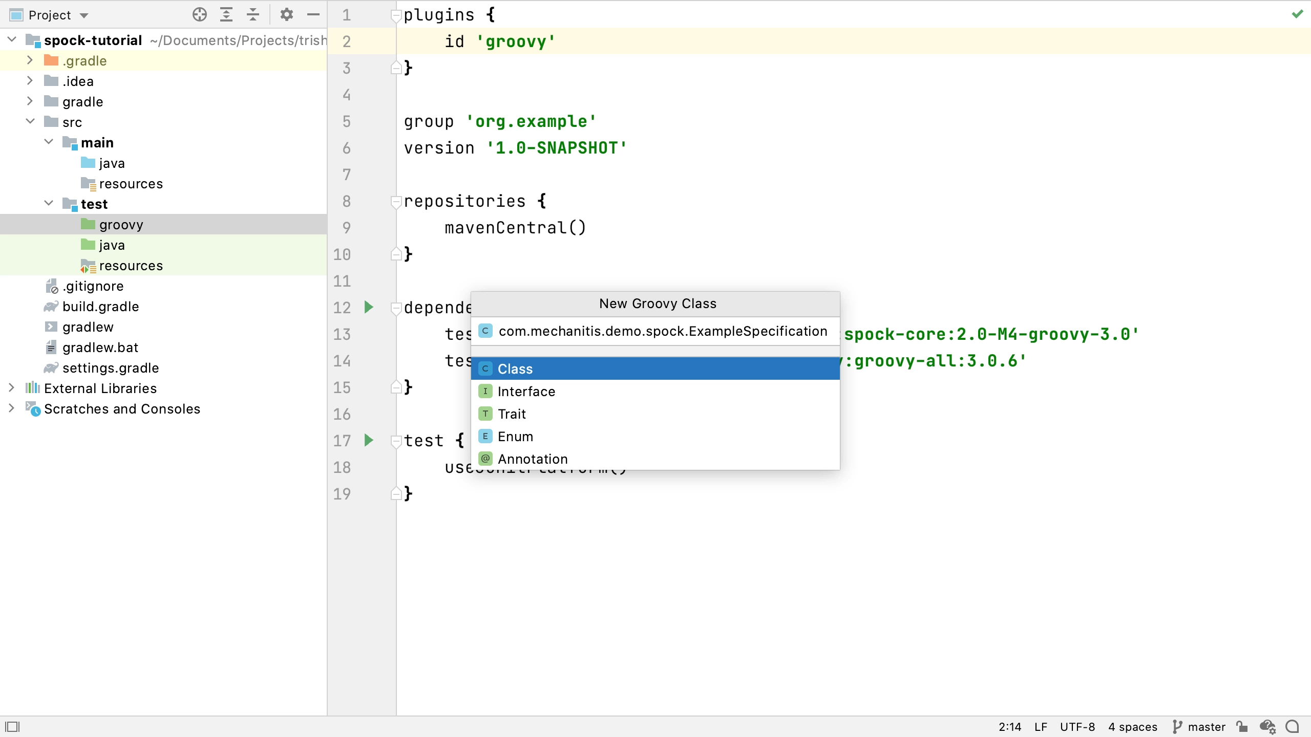Open Project panel settings gear
The image size is (1311, 737).
point(287,15)
